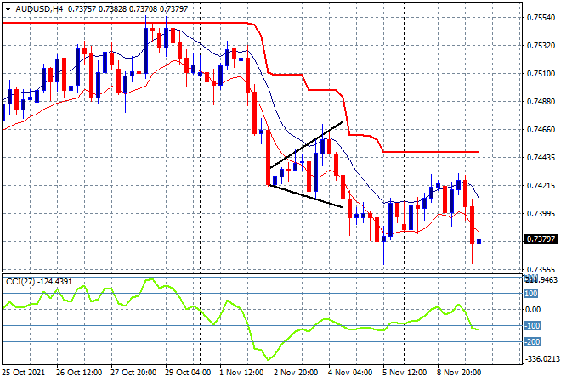Click the 0.73555 price axis label
This screenshot has width=561, height=382.
pyautogui.click(x=541, y=269)
